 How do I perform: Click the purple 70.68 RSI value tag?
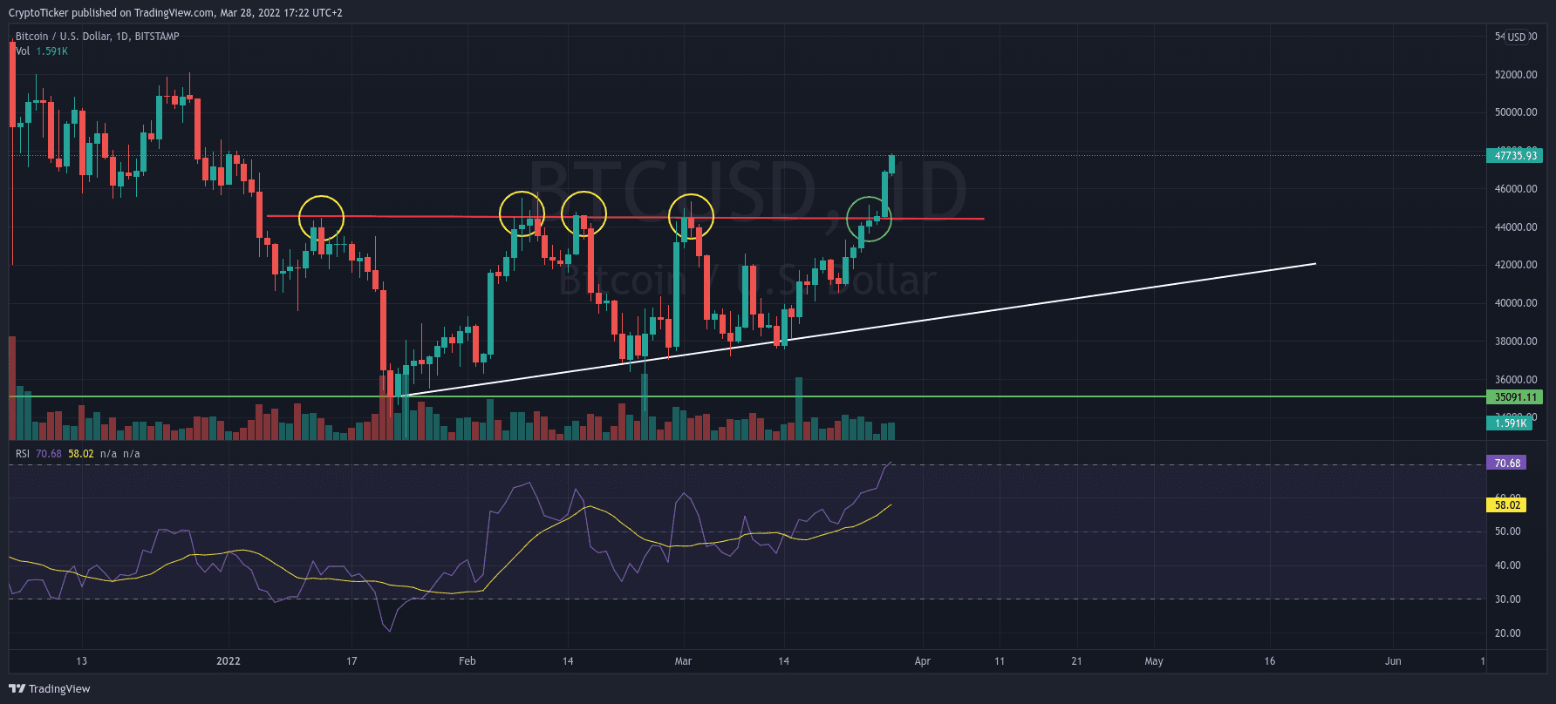click(1506, 464)
